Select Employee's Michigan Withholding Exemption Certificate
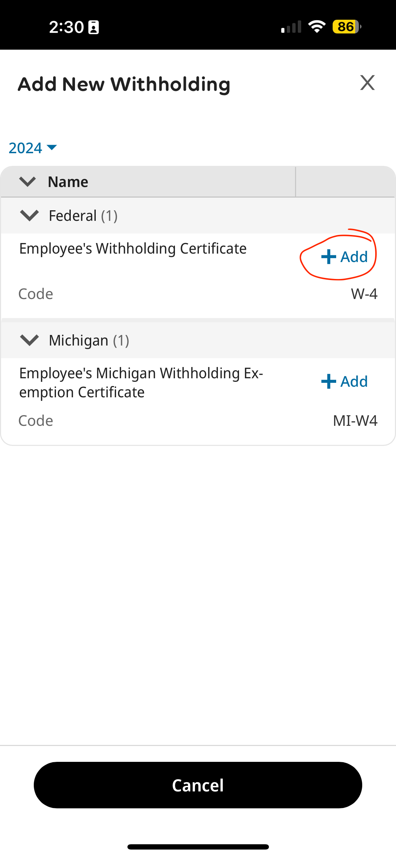The image size is (396, 858). [141, 383]
